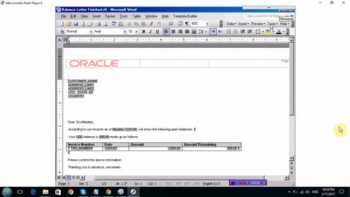The image size is (350, 197).
Task: Toggle Italic formatting
Action: tap(150, 32)
